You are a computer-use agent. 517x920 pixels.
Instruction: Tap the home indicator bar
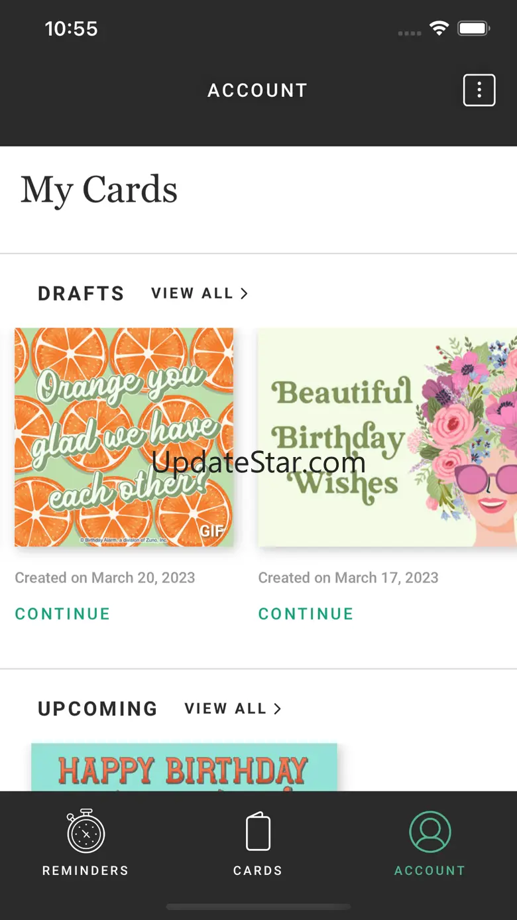[x=258, y=907]
